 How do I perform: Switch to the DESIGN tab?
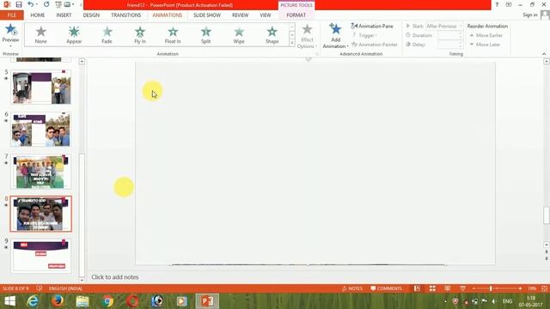pyautogui.click(x=91, y=15)
